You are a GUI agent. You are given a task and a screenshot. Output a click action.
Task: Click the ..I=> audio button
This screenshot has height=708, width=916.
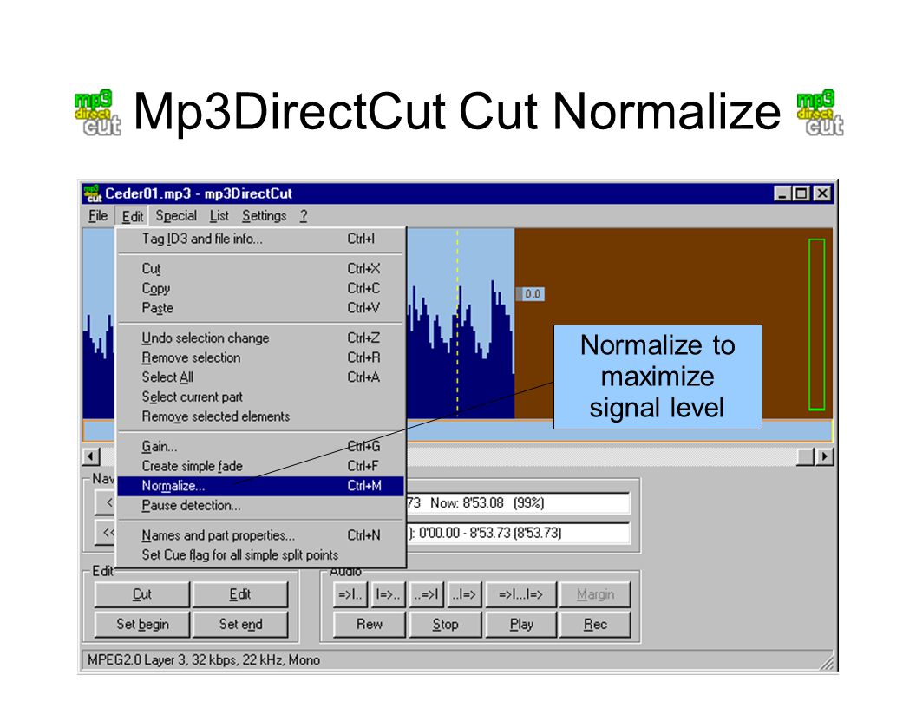click(x=465, y=594)
